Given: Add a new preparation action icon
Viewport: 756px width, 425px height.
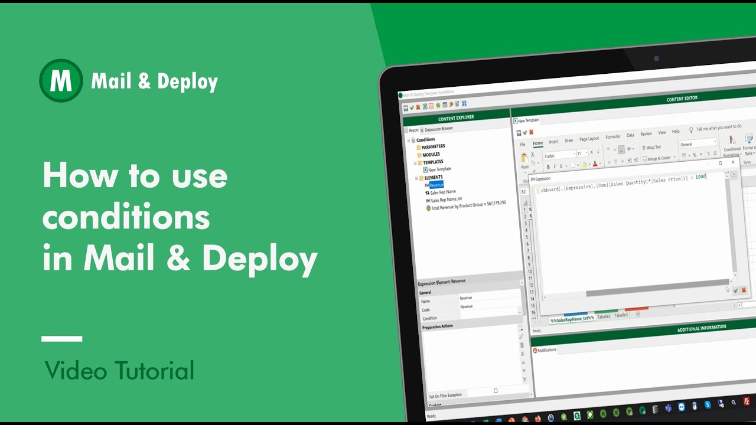Looking at the screenshot, I should pos(520,328).
